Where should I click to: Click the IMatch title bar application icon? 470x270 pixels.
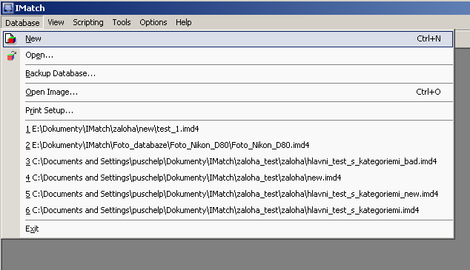tap(8, 8)
